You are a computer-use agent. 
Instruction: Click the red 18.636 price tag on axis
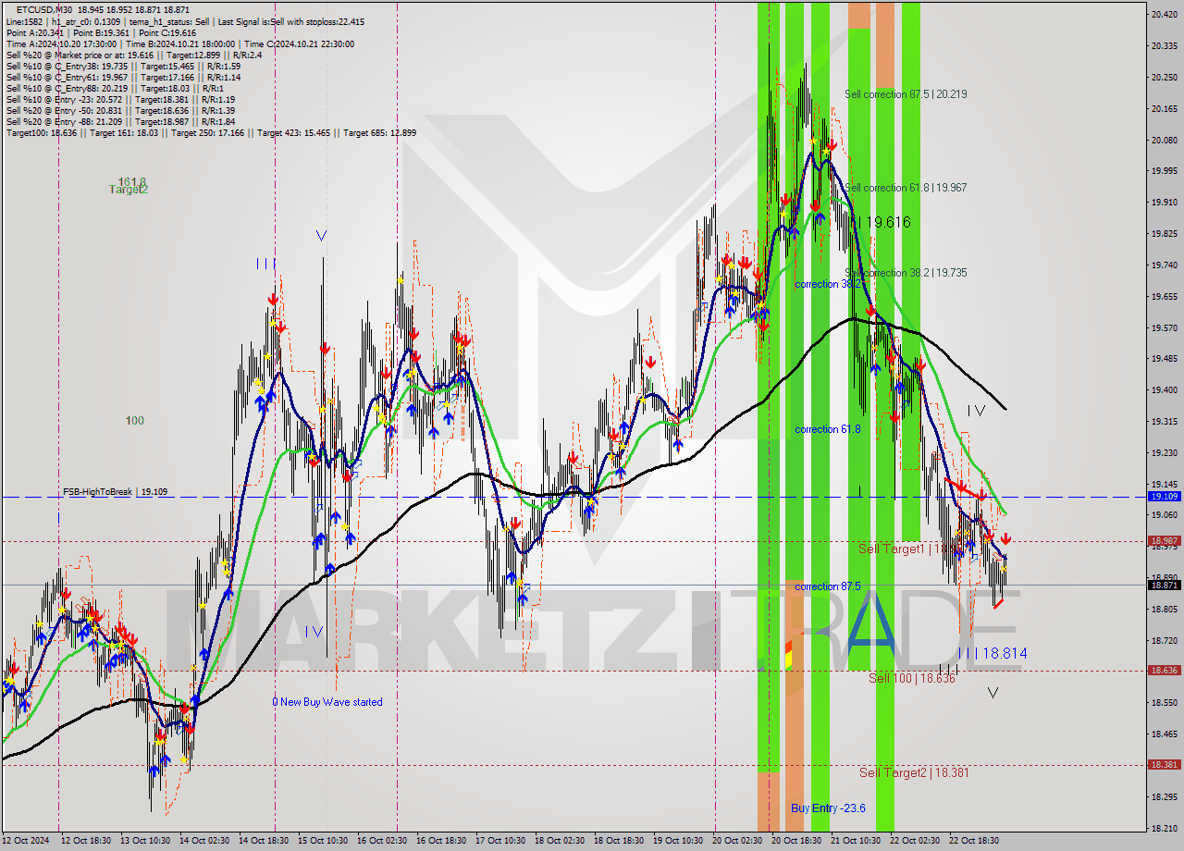[1164, 671]
